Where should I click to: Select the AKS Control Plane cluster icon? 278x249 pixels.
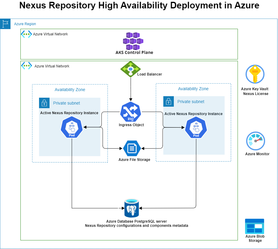tap(133, 41)
